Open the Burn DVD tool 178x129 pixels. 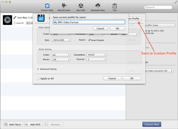(x=81, y=7)
